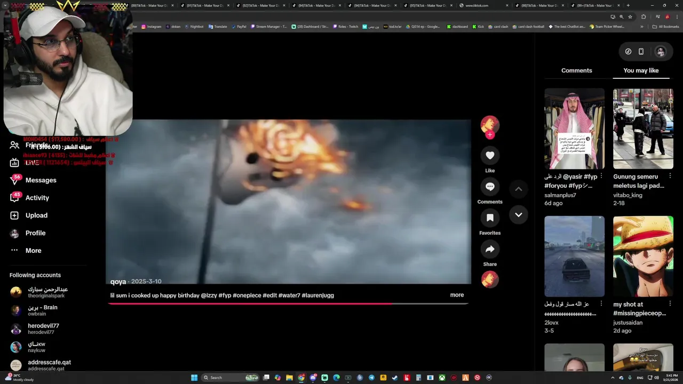Open Telegram from the taskbar

pyautogui.click(x=371, y=378)
